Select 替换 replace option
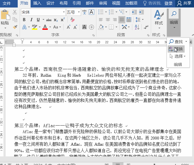 (176, 49)
